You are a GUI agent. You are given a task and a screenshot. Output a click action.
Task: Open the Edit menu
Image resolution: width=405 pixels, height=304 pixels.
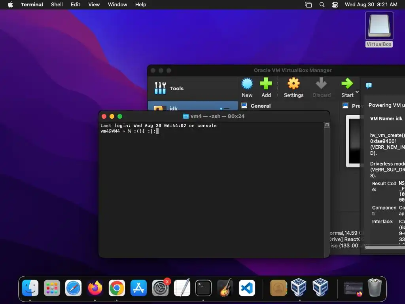click(x=76, y=4)
